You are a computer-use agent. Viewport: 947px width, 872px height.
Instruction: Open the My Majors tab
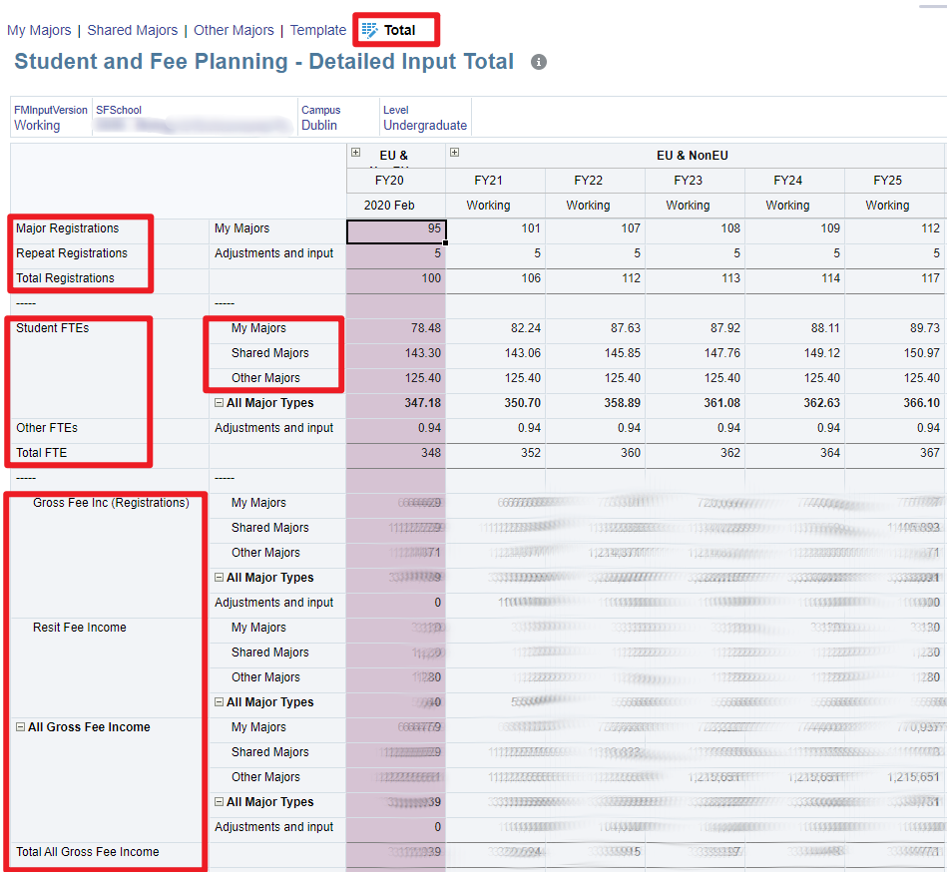[39, 30]
